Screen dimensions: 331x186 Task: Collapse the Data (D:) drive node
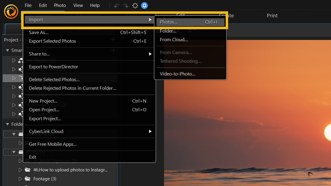(14, 152)
